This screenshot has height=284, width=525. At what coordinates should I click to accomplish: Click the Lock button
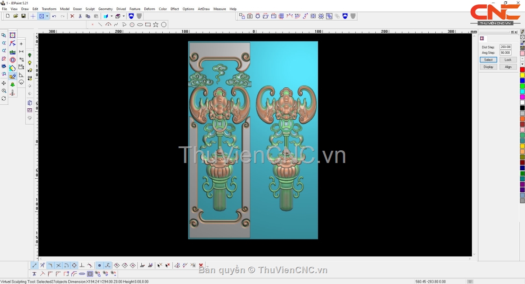click(508, 60)
